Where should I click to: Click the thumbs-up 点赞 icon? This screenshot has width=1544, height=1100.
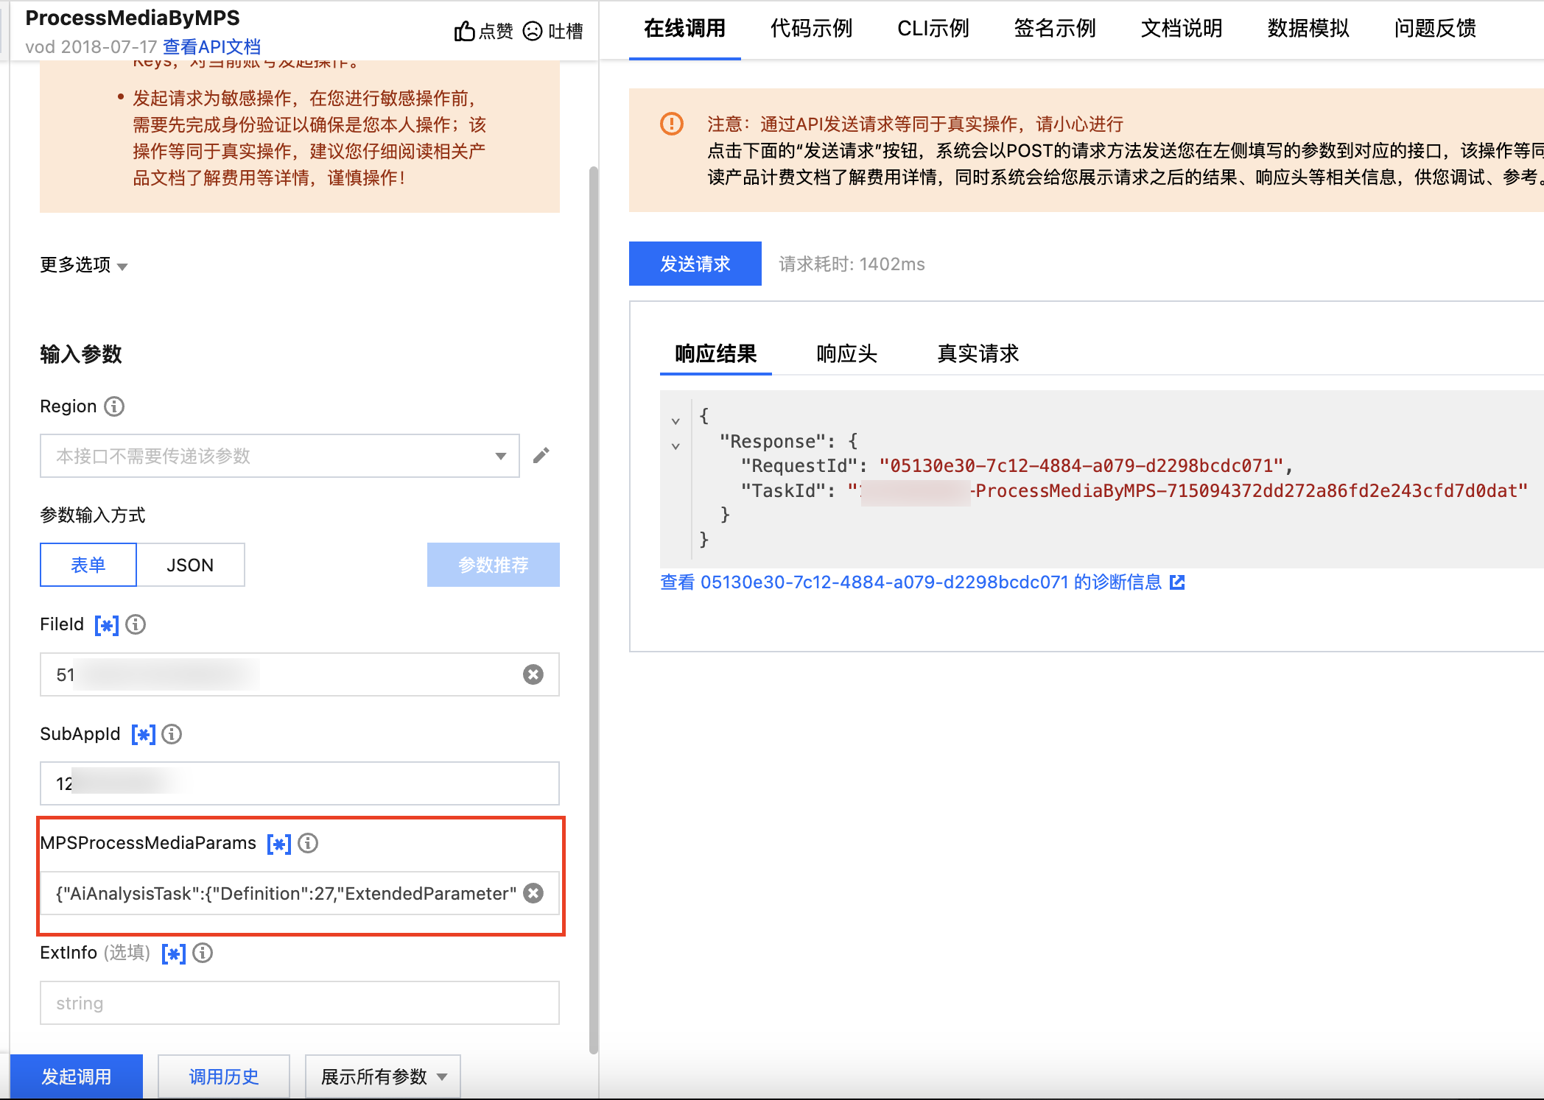[x=464, y=31]
